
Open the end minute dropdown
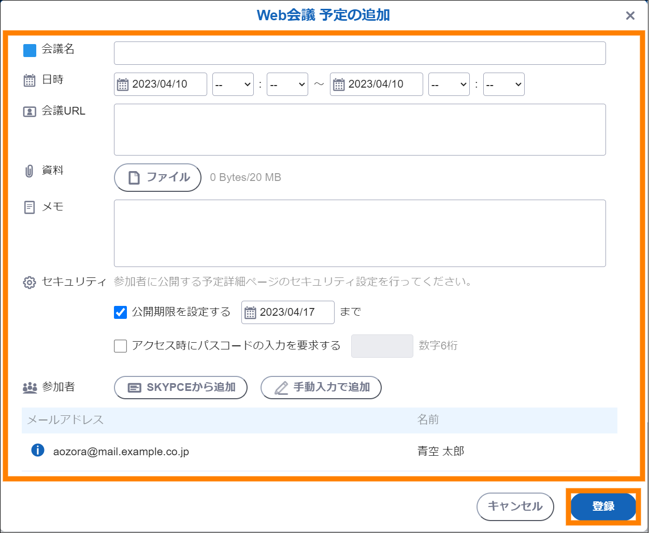[503, 85]
